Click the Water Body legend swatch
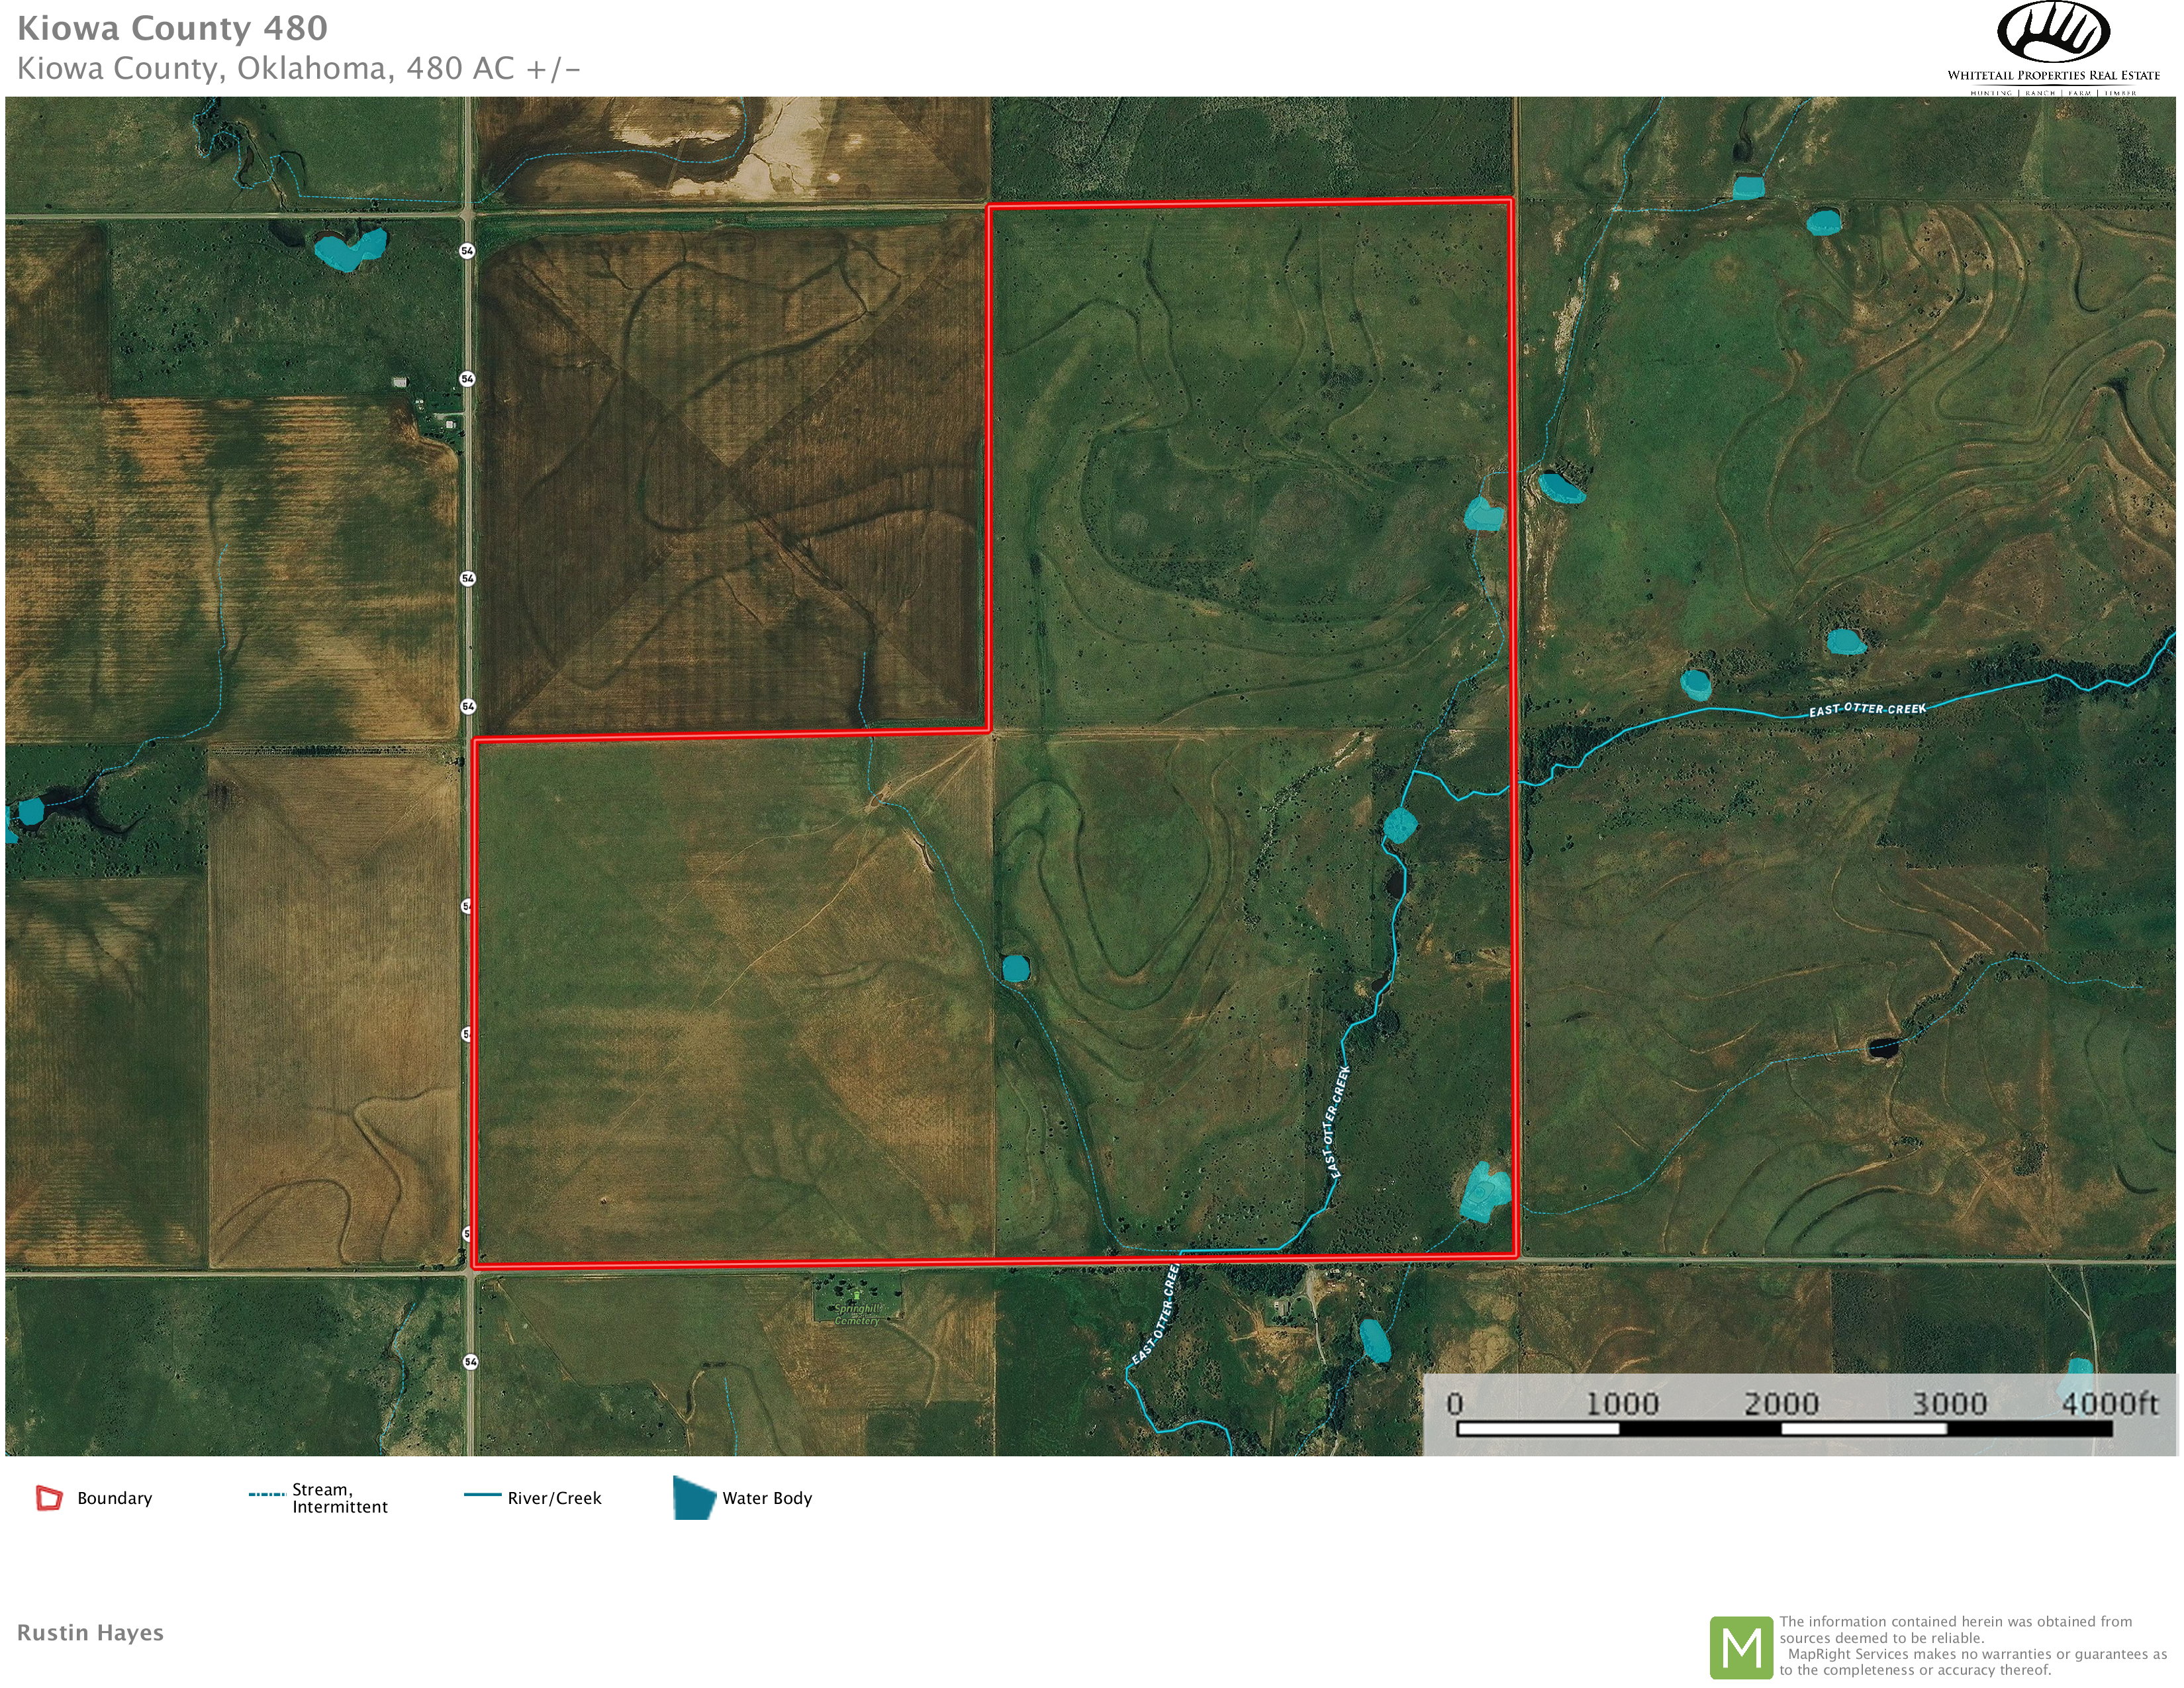The image size is (2184, 1688). tap(693, 1498)
